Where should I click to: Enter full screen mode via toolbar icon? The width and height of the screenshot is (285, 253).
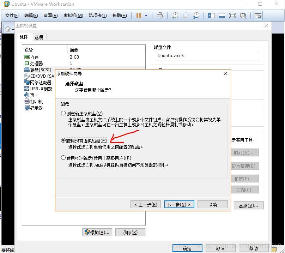tap(232, 16)
